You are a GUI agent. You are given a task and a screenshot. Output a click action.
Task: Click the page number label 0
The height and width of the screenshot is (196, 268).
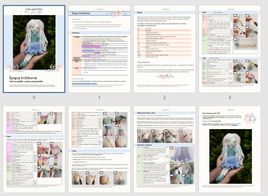(x=34, y=97)
